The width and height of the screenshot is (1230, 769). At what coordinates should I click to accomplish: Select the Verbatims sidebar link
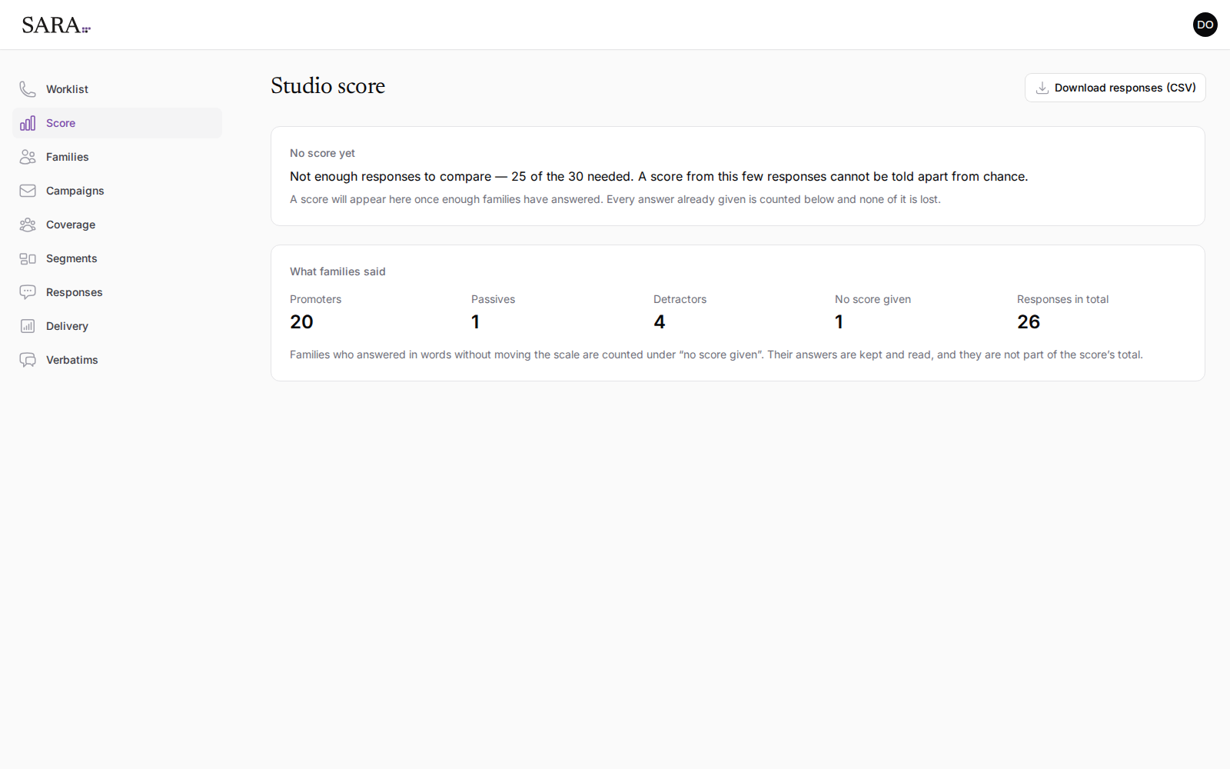point(117,360)
